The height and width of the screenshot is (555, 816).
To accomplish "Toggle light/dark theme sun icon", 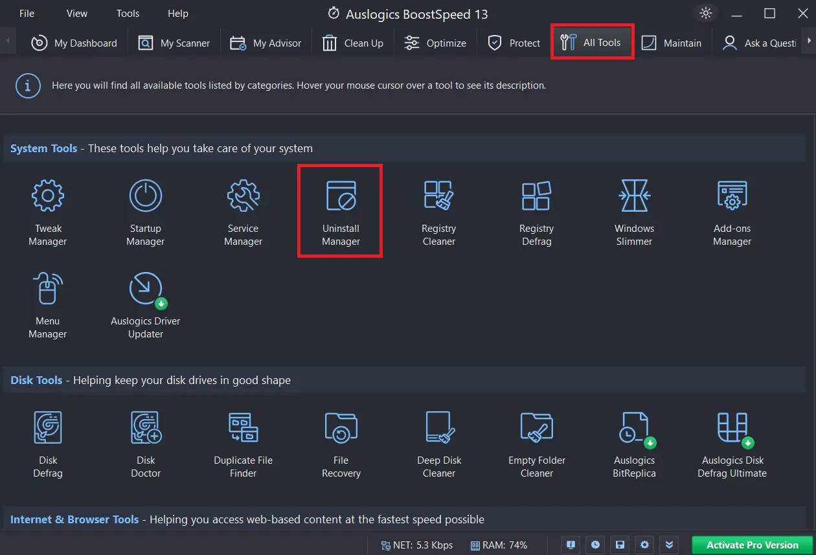I will 705,13.
